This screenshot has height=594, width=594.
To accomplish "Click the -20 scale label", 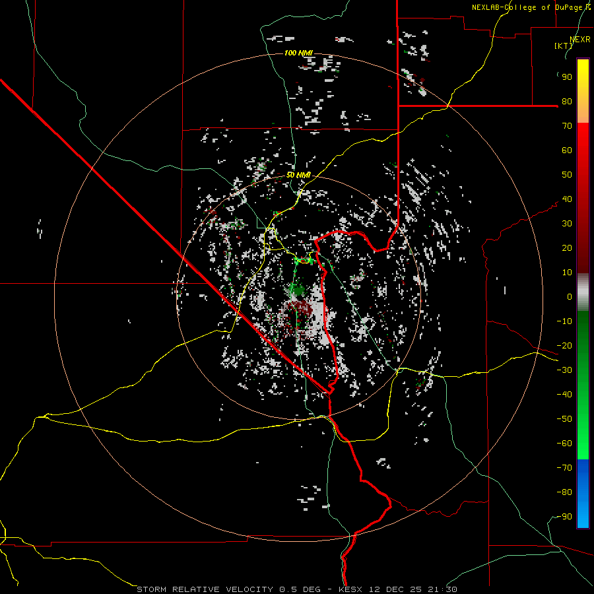I will click(564, 346).
